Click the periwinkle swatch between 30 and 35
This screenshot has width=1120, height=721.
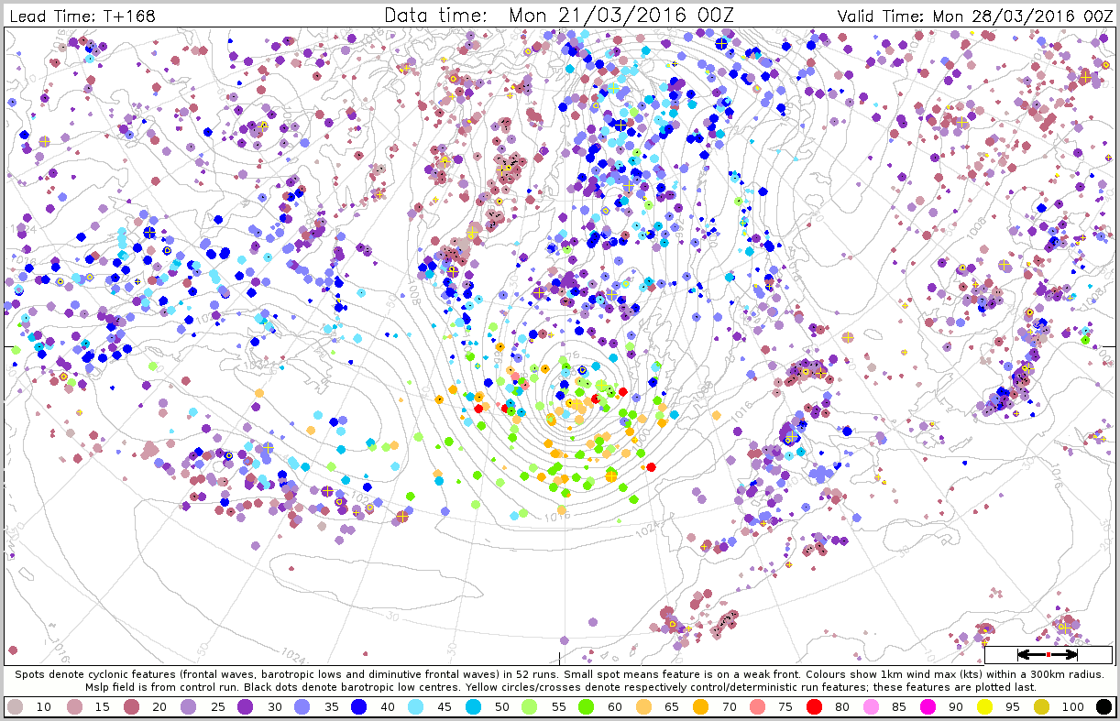click(301, 707)
